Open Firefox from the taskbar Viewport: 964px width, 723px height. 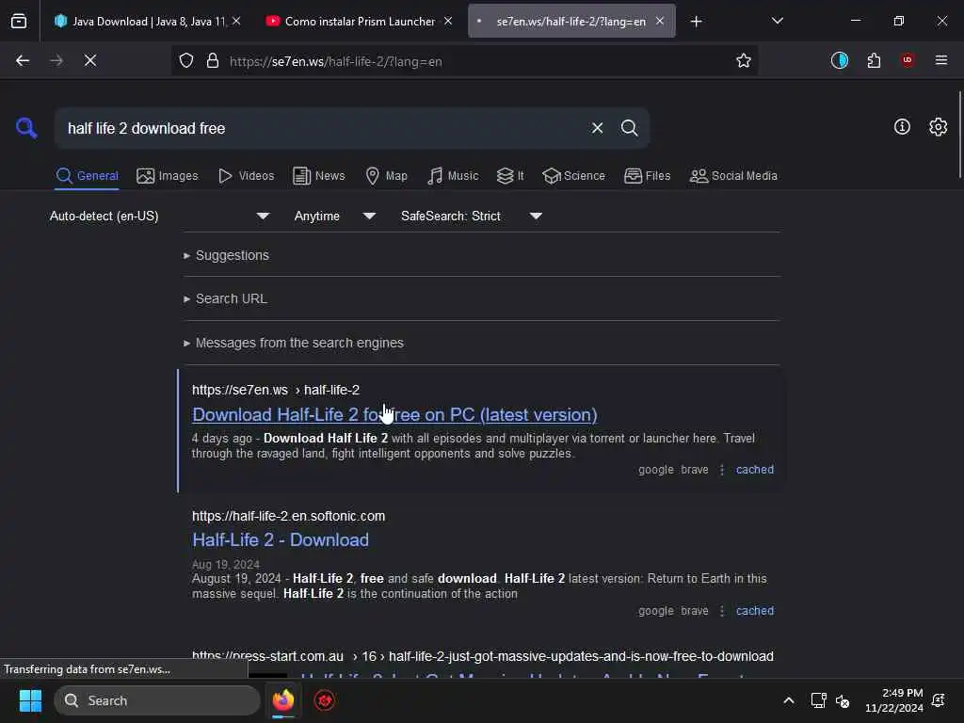tap(282, 700)
